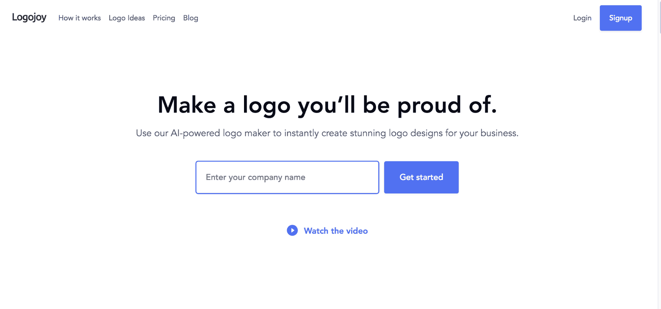
Task: Click the AI-powered logo maker subtitle text
Action: (x=327, y=133)
